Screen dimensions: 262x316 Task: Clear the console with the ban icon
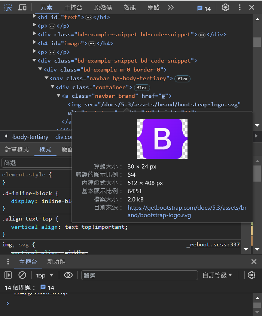(22, 275)
